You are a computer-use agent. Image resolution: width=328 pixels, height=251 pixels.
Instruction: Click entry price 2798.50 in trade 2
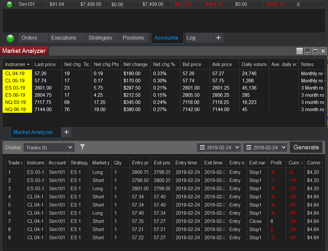(140, 180)
